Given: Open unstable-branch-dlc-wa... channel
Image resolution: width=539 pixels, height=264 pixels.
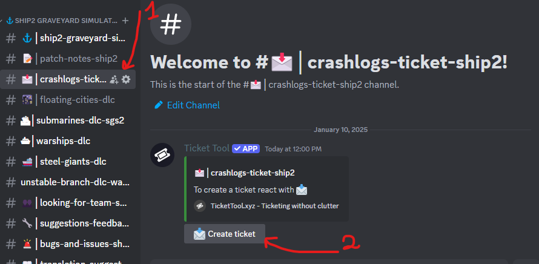Looking at the screenshot, I should point(68,182).
